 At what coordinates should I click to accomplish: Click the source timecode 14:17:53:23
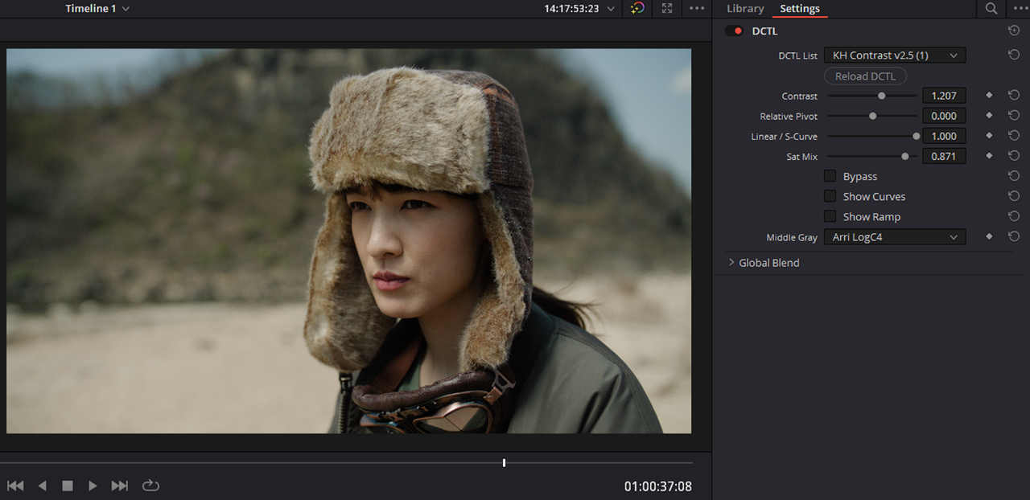571,9
